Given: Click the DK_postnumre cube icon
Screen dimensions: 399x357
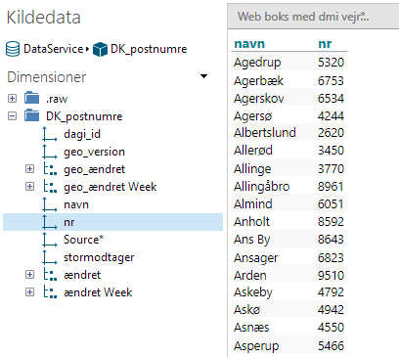Looking at the screenshot, I should pyautogui.click(x=100, y=49).
